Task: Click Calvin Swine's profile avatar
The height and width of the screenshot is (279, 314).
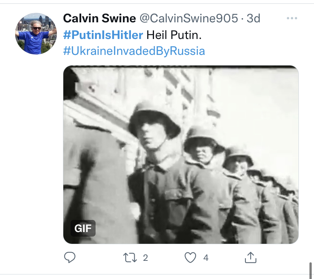Action: coord(36,34)
